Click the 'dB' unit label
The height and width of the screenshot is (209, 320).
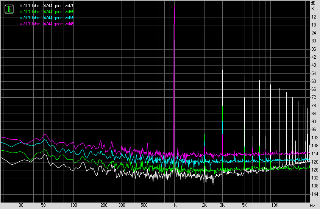(x=313, y=3)
